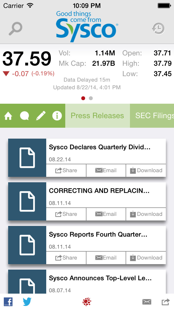Tap the 21.97B market cap value
Image resolution: width=174 pixels, height=310 pixels.
[104, 64]
